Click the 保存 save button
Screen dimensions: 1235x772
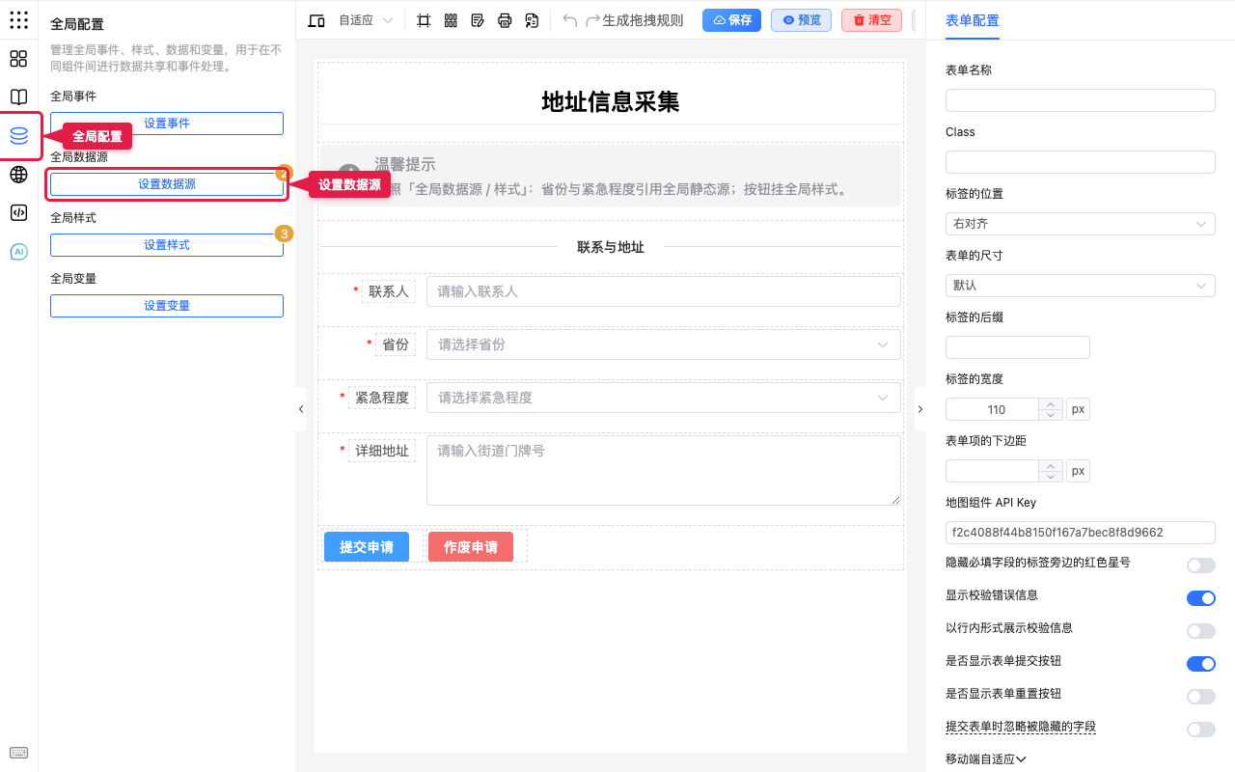(x=732, y=20)
